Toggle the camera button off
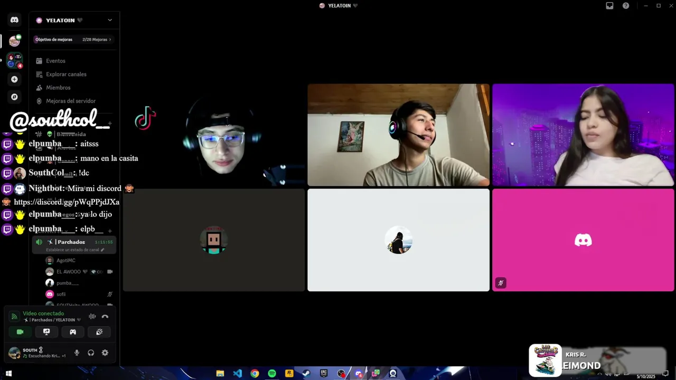This screenshot has width=676, height=380. (x=20, y=332)
